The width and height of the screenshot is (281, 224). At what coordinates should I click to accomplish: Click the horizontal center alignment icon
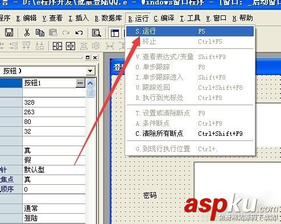57,46
